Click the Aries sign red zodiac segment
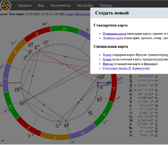The image size is (168, 145). pyautogui.click(x=114, y=88)
